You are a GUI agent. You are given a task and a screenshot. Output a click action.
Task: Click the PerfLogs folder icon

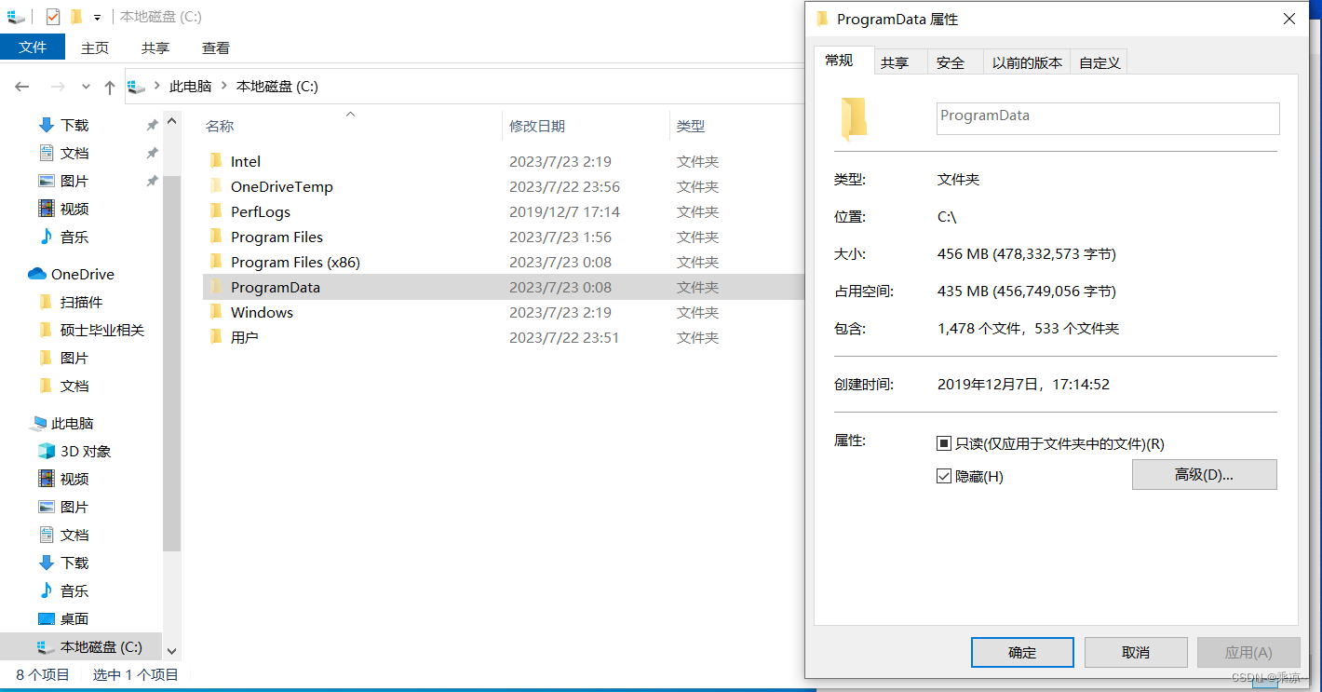(x=216, y=211)
